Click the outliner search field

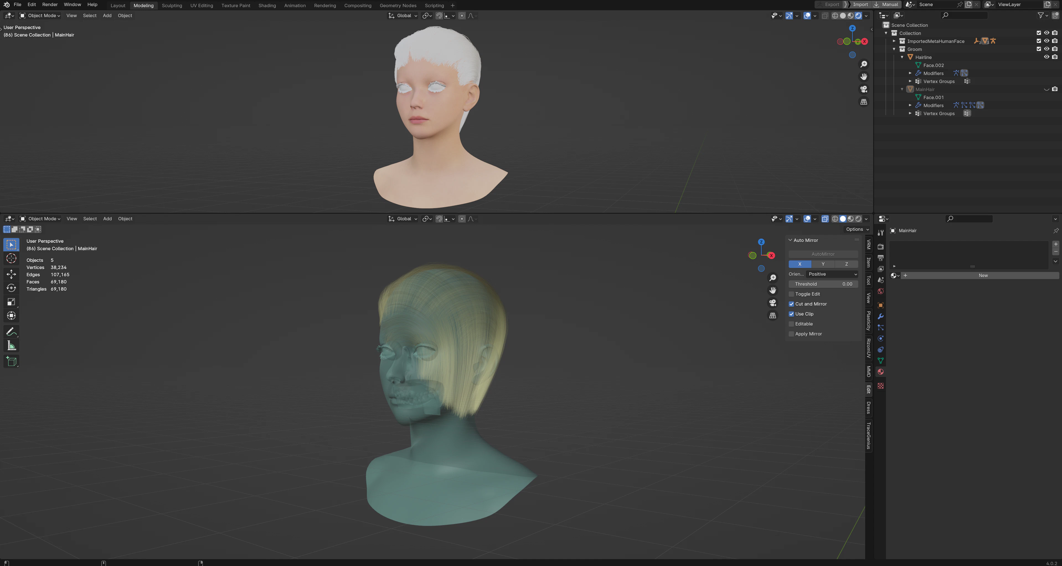pyautogui.click(x=965, y=15)
